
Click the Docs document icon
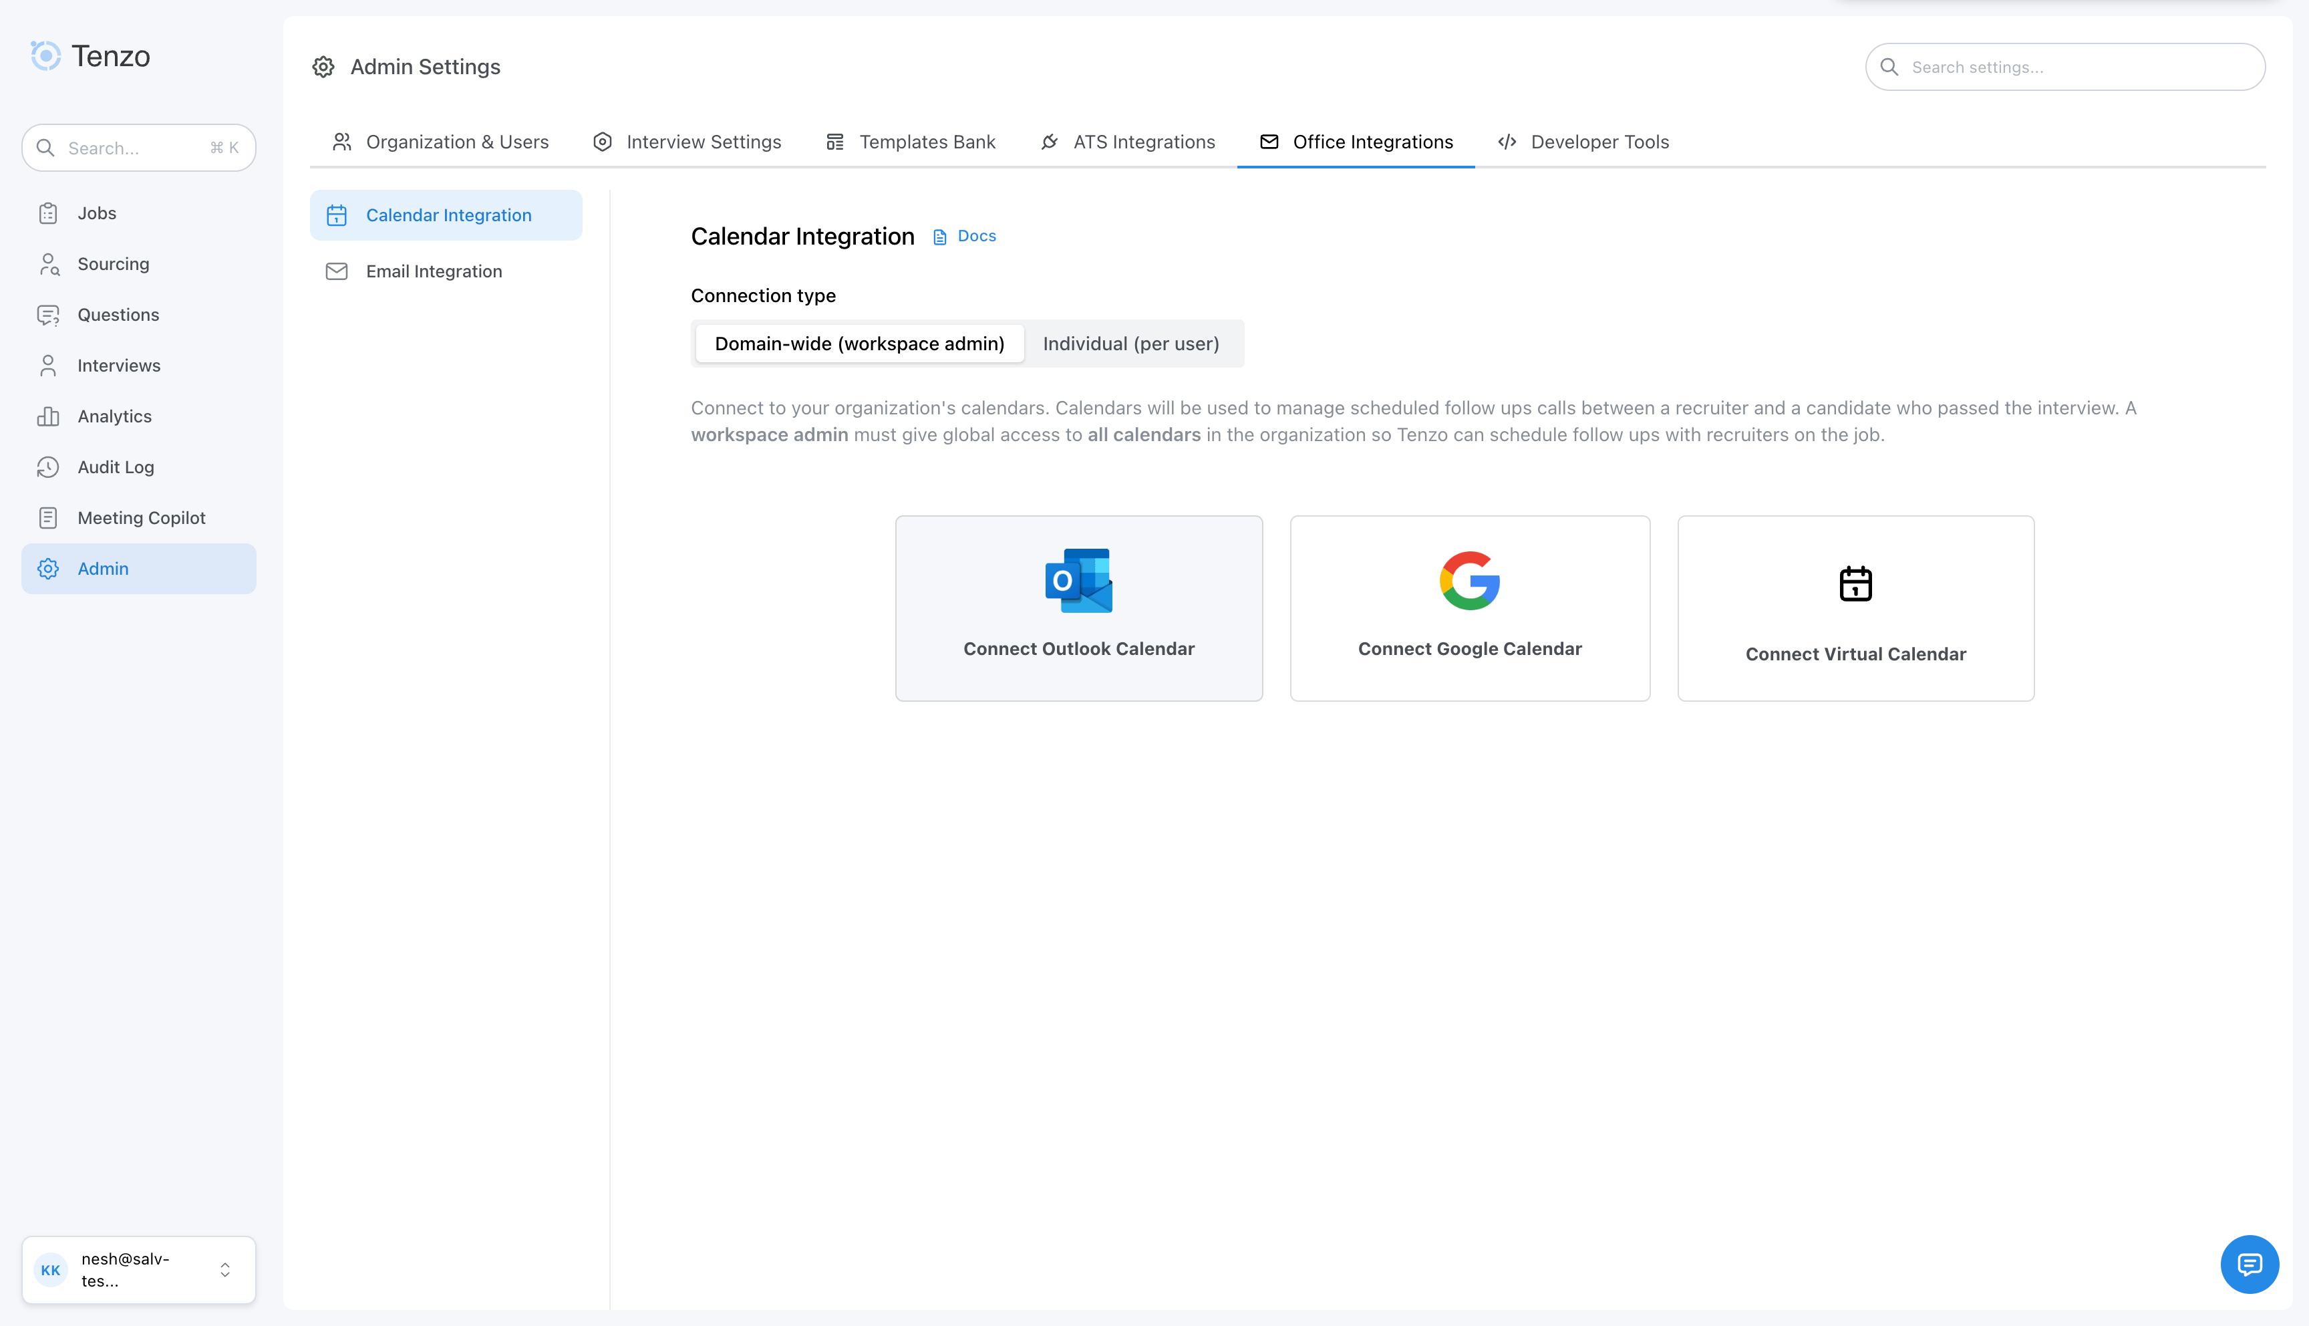coord(940,237)
